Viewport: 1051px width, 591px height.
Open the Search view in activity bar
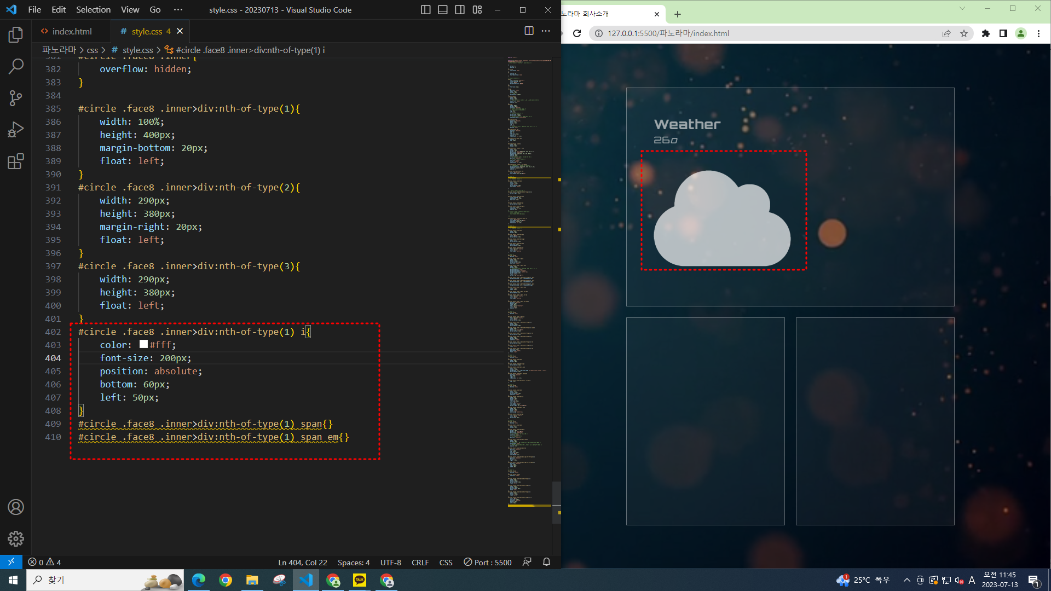pyautogui.click(x=16, y=67)
